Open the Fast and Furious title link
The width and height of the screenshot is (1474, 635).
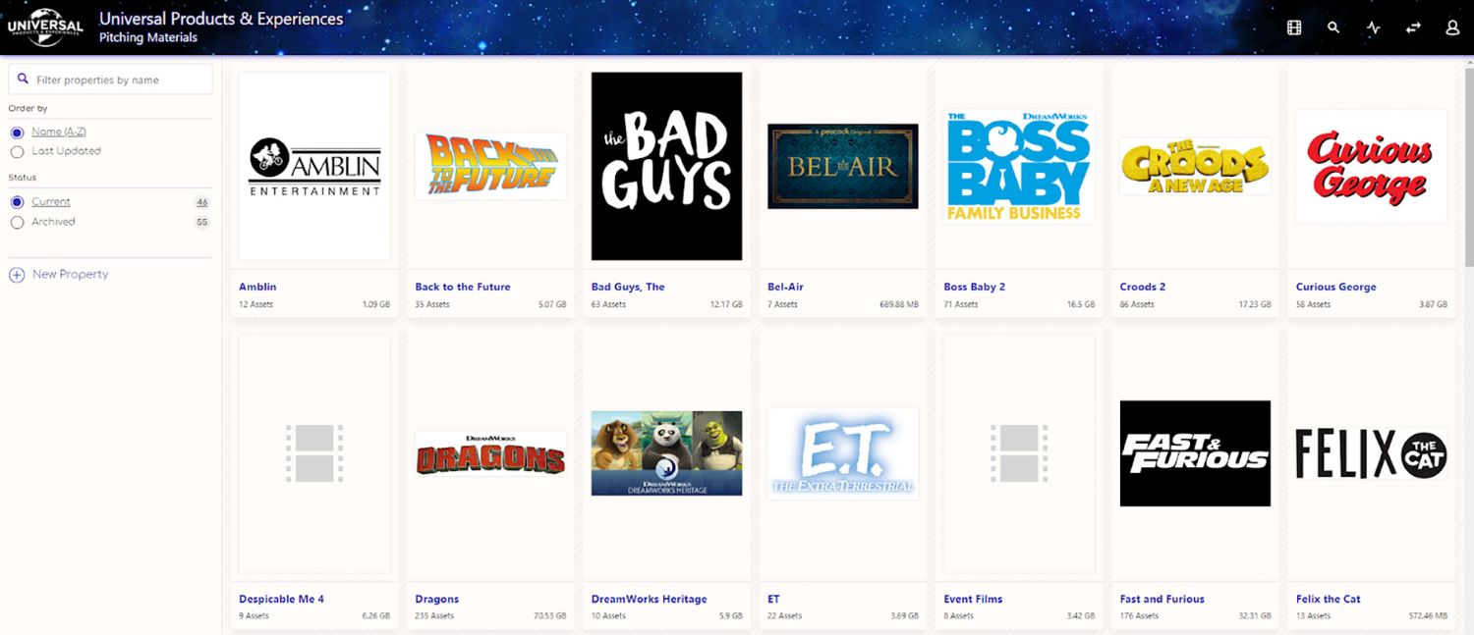(1162, 599)
